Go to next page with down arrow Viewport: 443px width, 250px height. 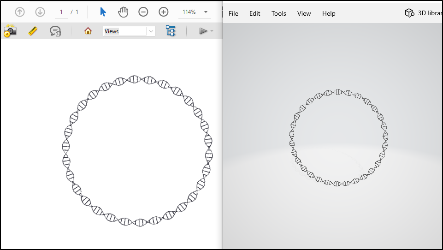[x=40, y=12]
